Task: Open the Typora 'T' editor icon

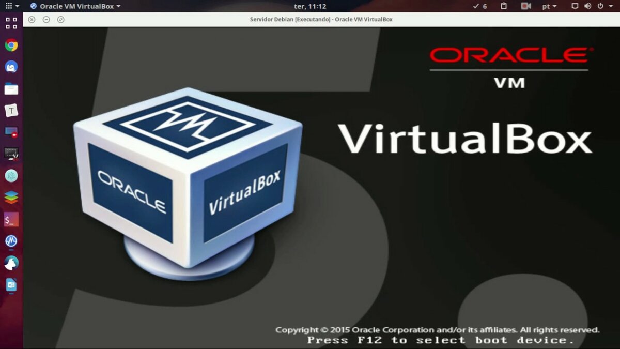Action: tap(11, 110)
